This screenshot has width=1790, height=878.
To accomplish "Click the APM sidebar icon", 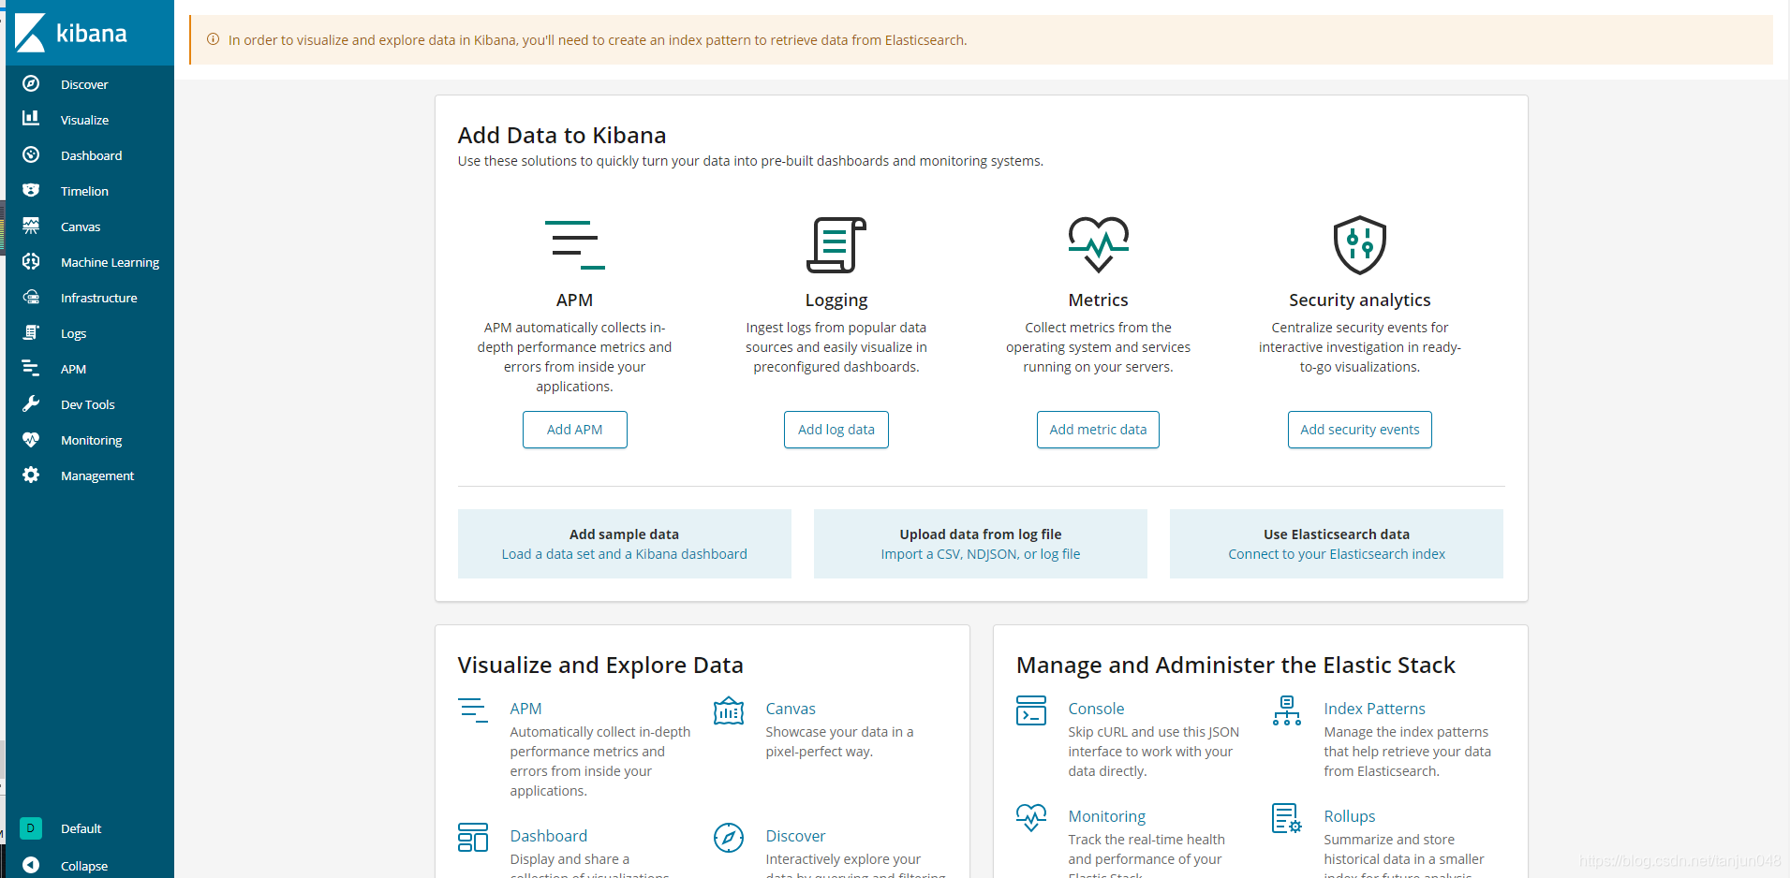I will 31,368.
